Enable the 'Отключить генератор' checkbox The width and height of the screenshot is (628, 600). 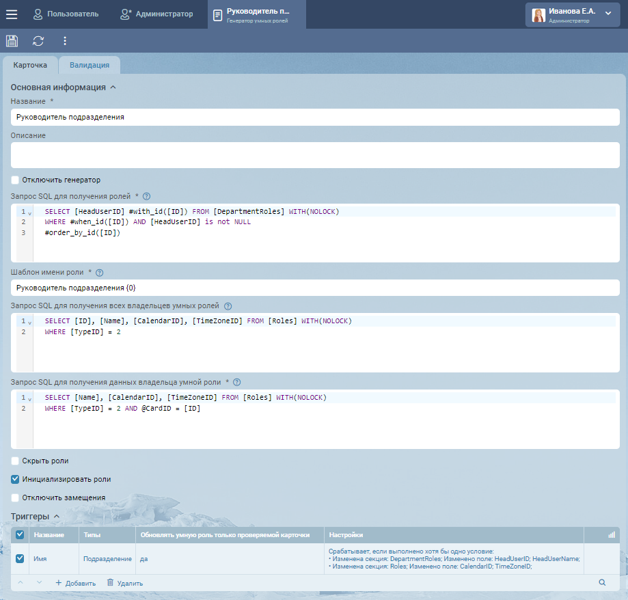click(16, 180)
